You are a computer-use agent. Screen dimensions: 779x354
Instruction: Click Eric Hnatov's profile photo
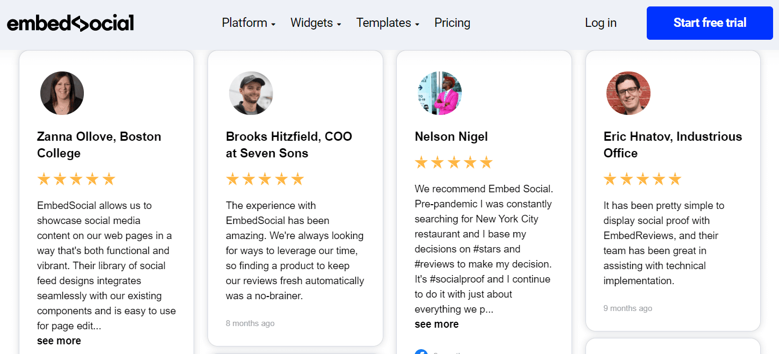pyautogui.click(x=628, y=93)
